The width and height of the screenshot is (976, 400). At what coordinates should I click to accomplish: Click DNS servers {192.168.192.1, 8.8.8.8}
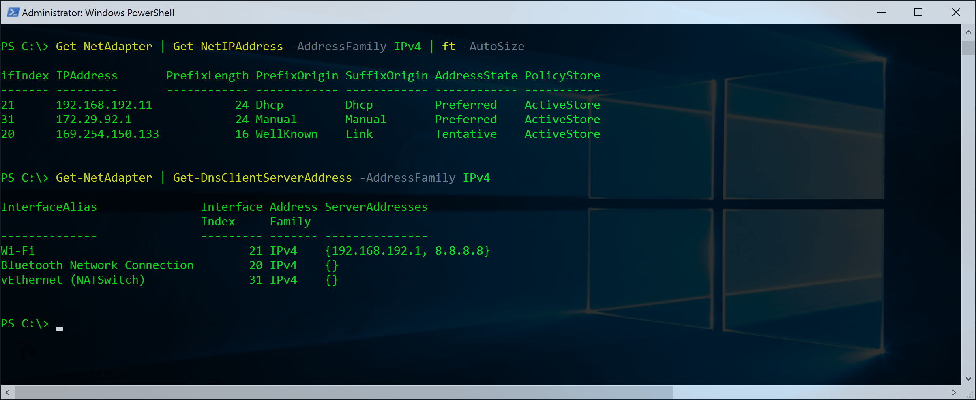(408, 251)
